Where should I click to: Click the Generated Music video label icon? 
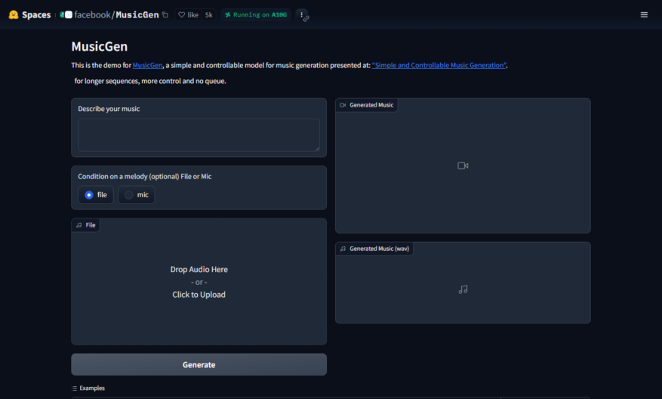point(343,105)
